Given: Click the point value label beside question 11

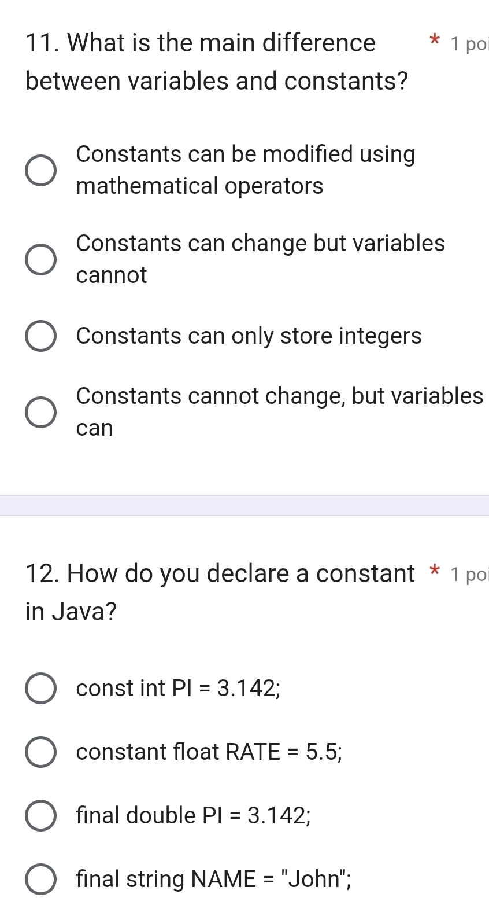Looking at the screenshot, I should (x=469, y=44).
